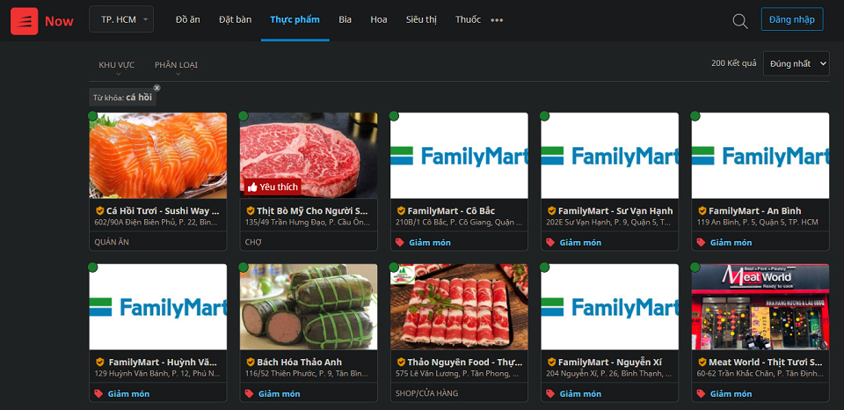The width and height of the screenshot is (844, 410).
Task: Click the bánh chưng sausage thumbnail of Bách Hóa Thảo Anh
Action: pos(309,306)
